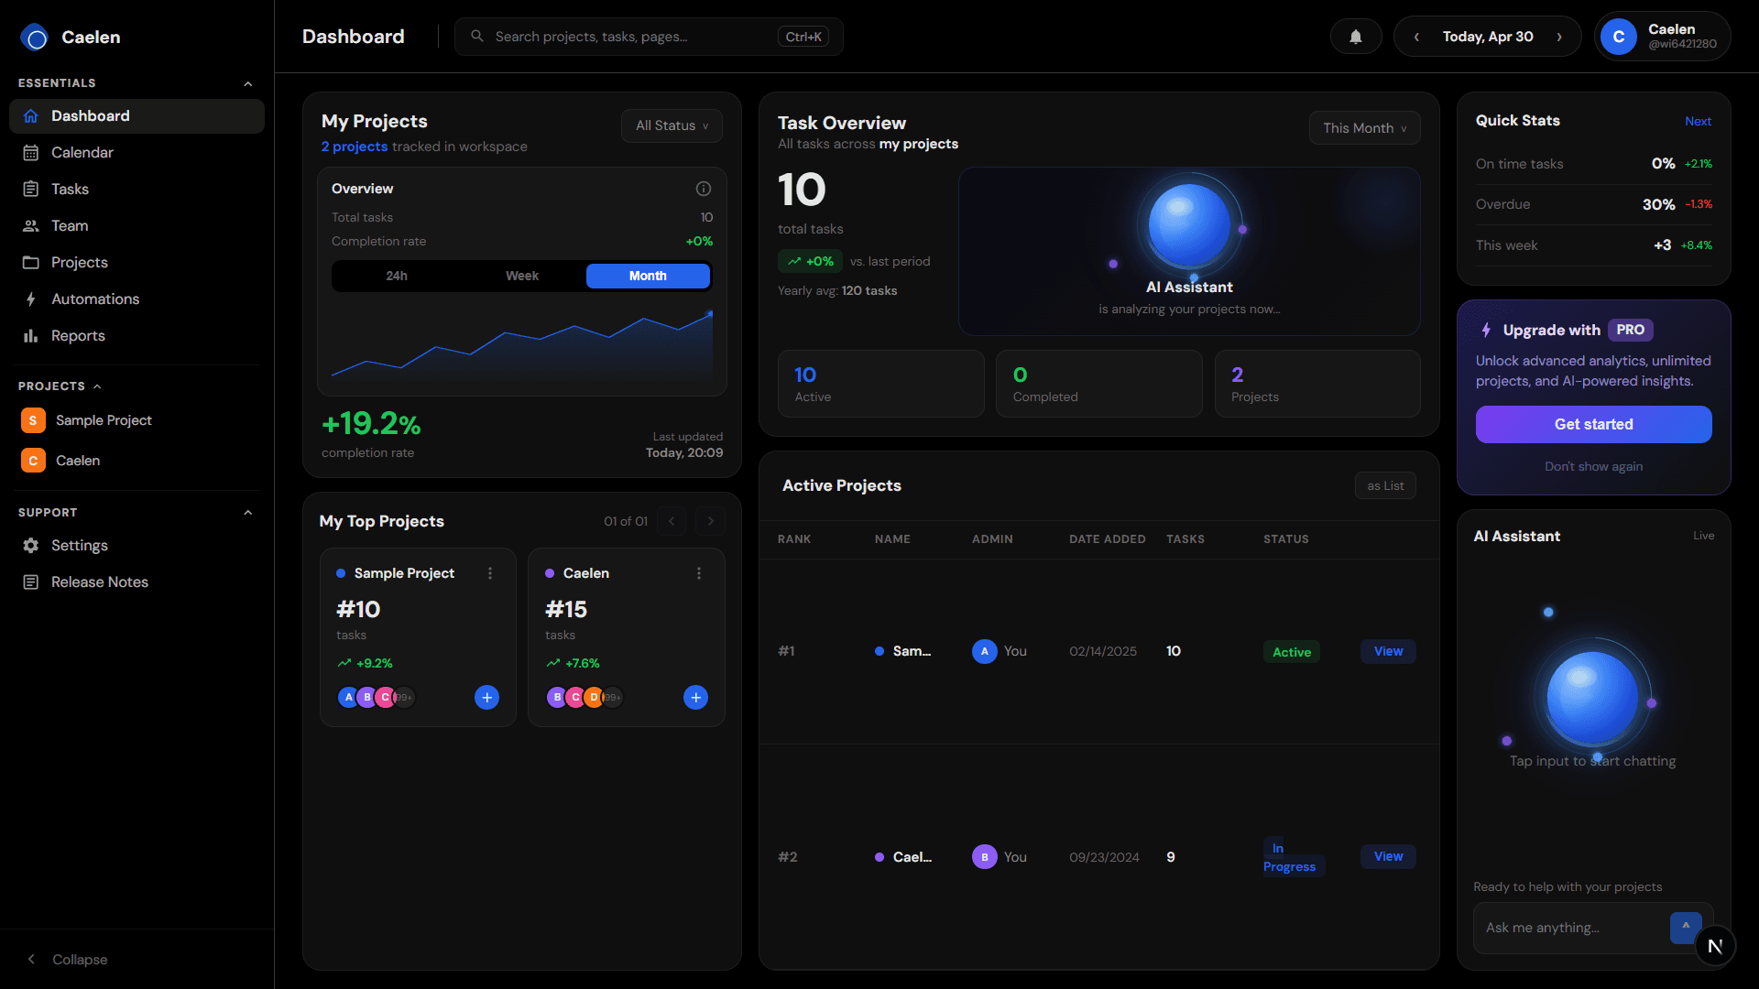Click the Sample Project member avatars
This screenshot has width=1759, height=989.
click(376, 698)
